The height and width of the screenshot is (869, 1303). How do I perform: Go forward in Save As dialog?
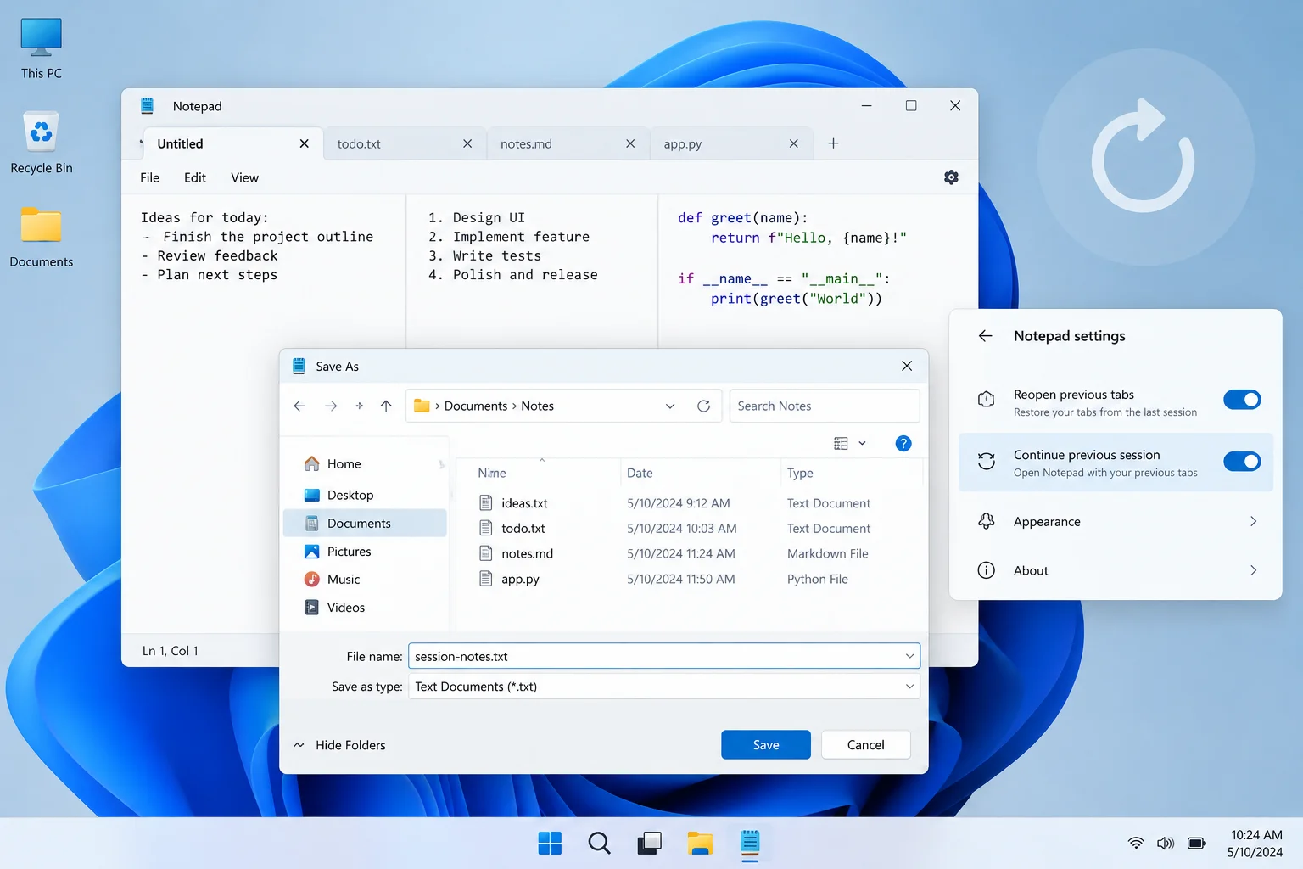click(x=331, y=406)
